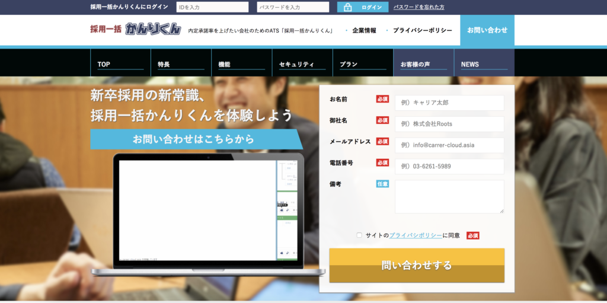Click the ログイン button
Screen dimensions: 607x303
[x=363, y=7]
